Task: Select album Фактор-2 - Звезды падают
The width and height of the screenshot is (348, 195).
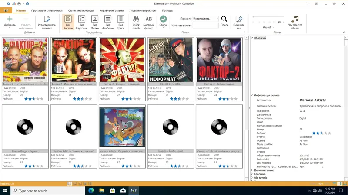Action: (219, 69)
